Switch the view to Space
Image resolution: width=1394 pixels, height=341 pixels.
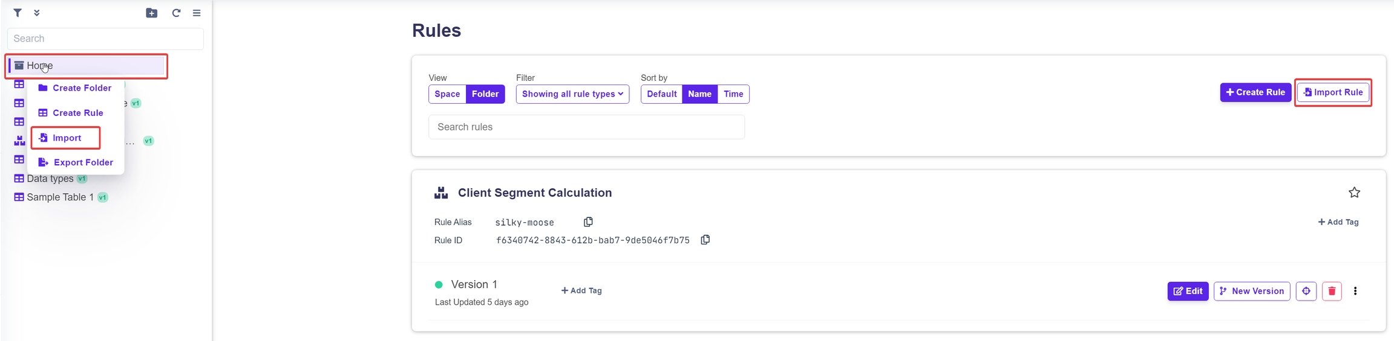(x=447, y=94)
